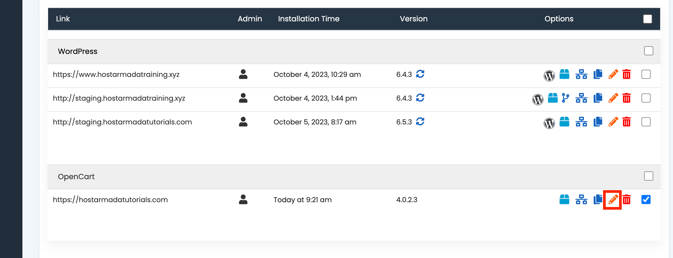Viewport: 673px width, 258px height.
Task: Click backup box icon for OpenCart hostarmadatutorials.com
Action: coord(564,200)
